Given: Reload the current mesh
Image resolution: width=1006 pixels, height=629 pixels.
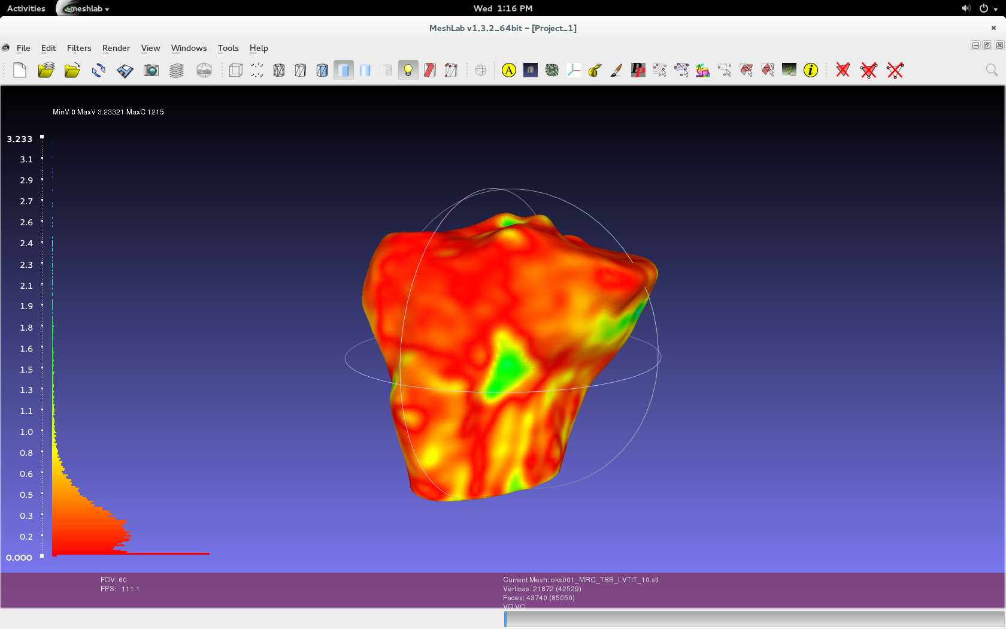Looking at the screenshot, I should pyautogui.click(x=99, y=70).
